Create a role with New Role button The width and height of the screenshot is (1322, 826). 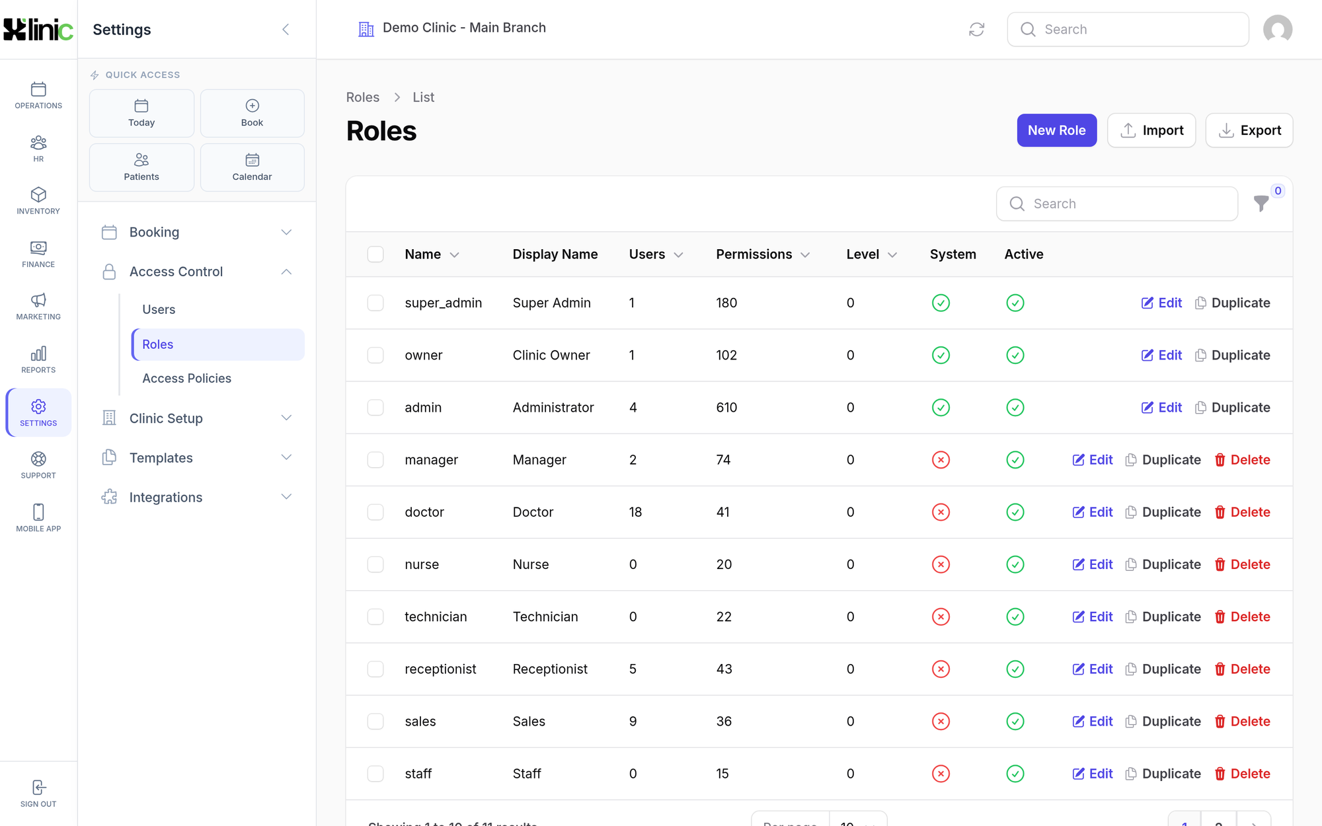pyautogui.click(x=1056, y=130)
